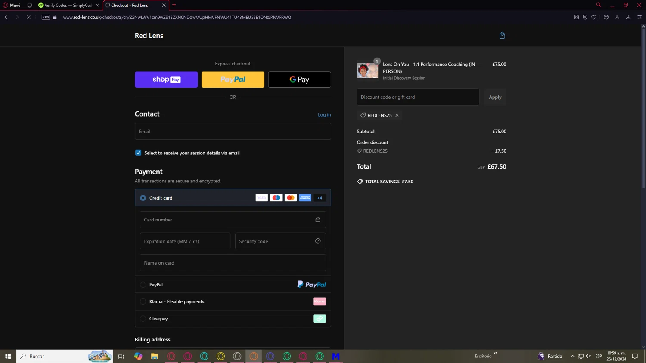The image size is (646, 363).
Task: Toggle the browser VPN badge
Action: (46, 17)
